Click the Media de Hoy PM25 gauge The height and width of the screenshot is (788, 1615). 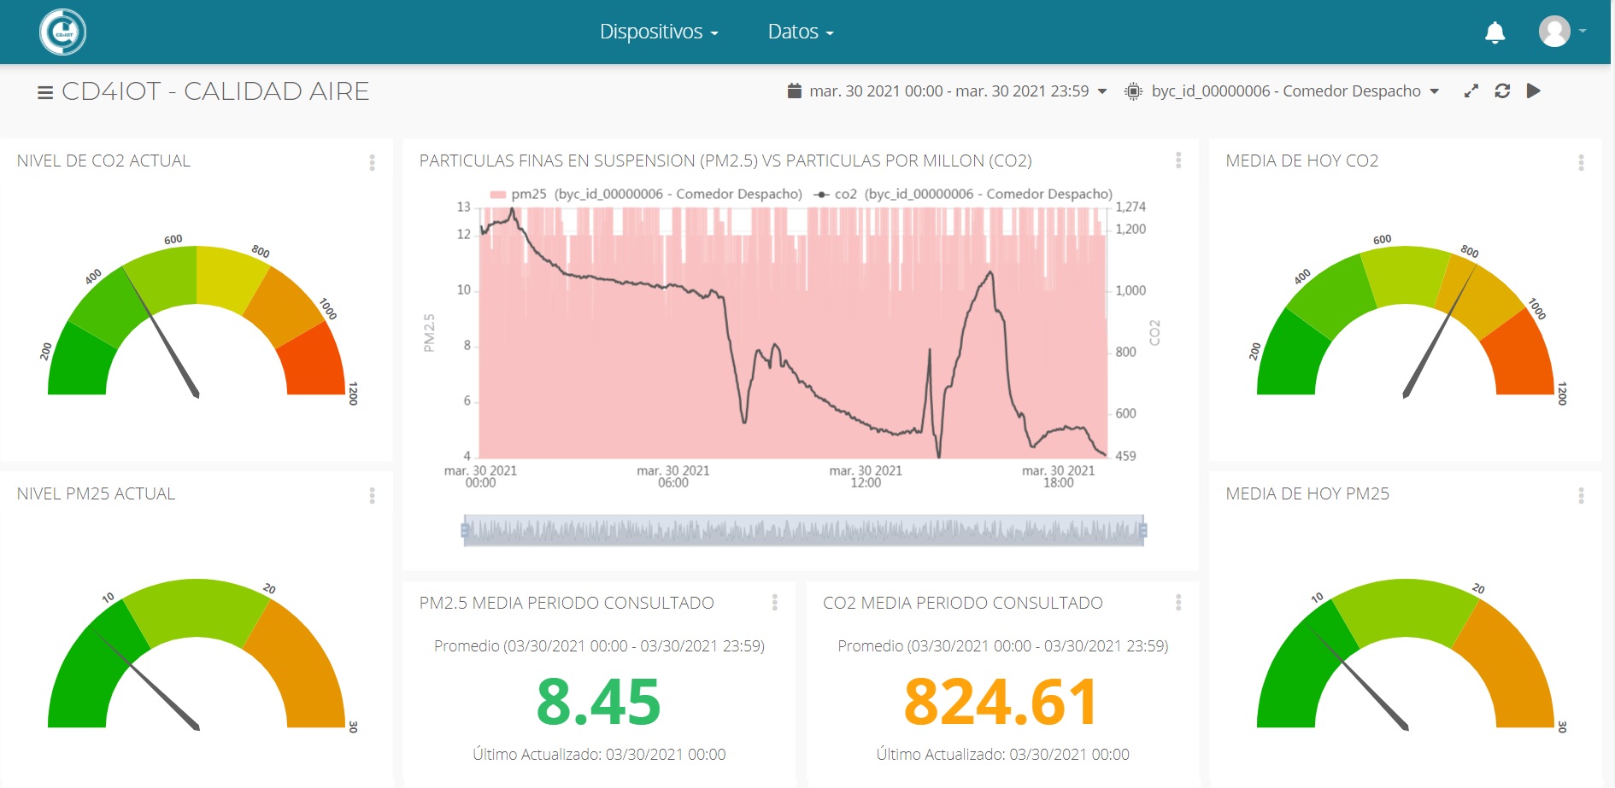tap(1406, 655)
